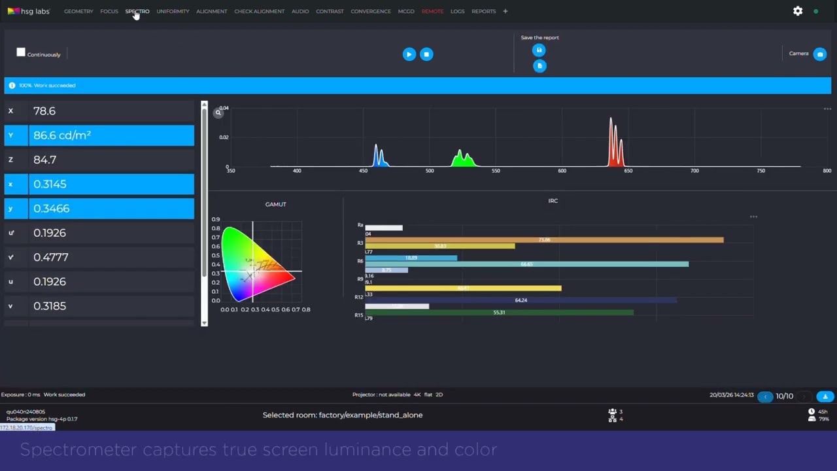Click the Exposure : 0 ms status text
The height and width of the screenshot is (471, 837).
coord(20,394)
